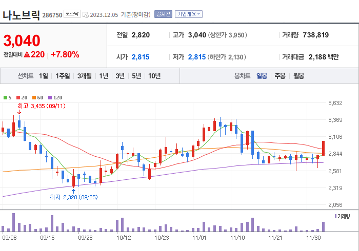Click the 10/12 date axis label

(124, 238)
